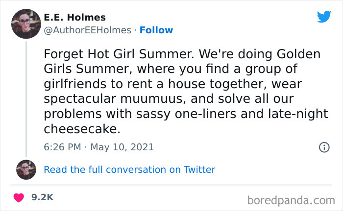Open E.E. Holmes's large profile picture

click(26, 23)
